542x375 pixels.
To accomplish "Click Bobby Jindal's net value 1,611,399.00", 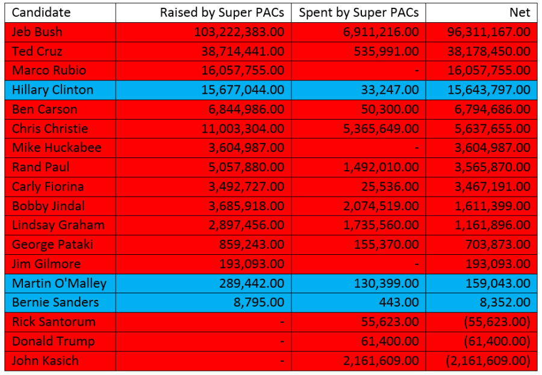I will coord(488,206).
